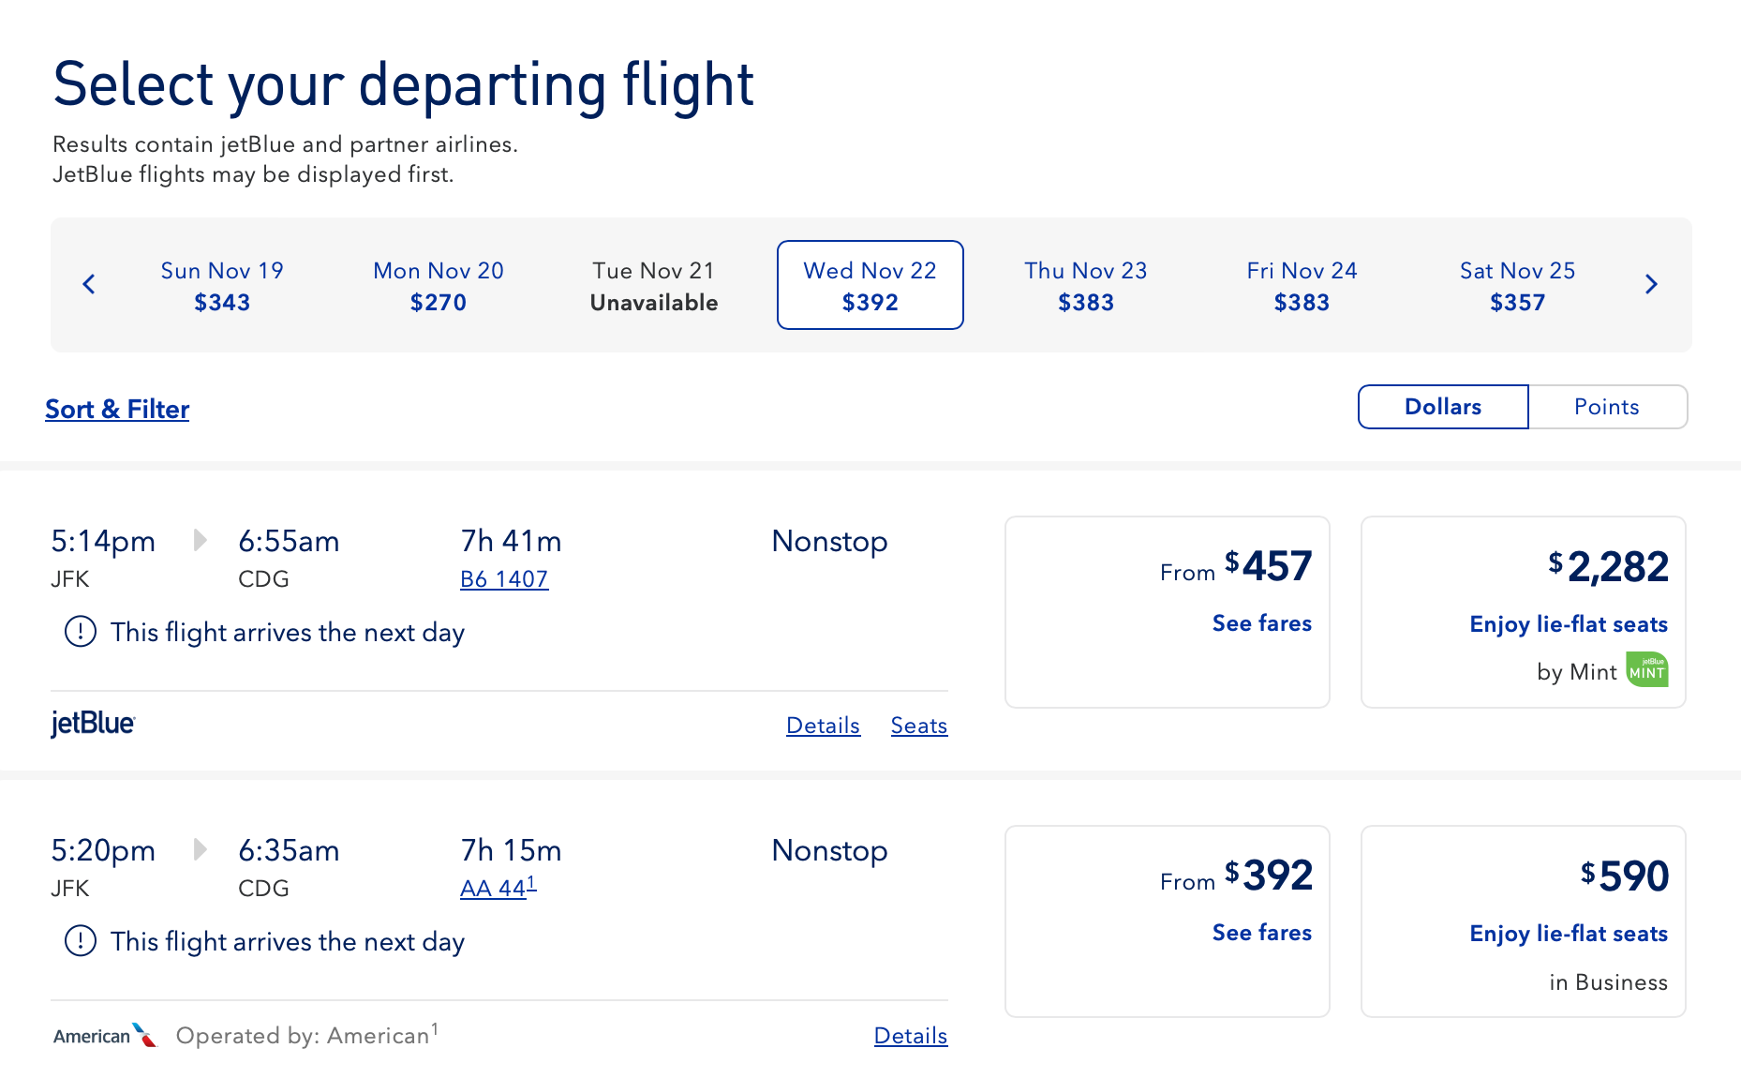The height and width of the screenshot is (1078, 1741).
Task: Select Mon Nov 20 date tab
Action: coord(438,285)
